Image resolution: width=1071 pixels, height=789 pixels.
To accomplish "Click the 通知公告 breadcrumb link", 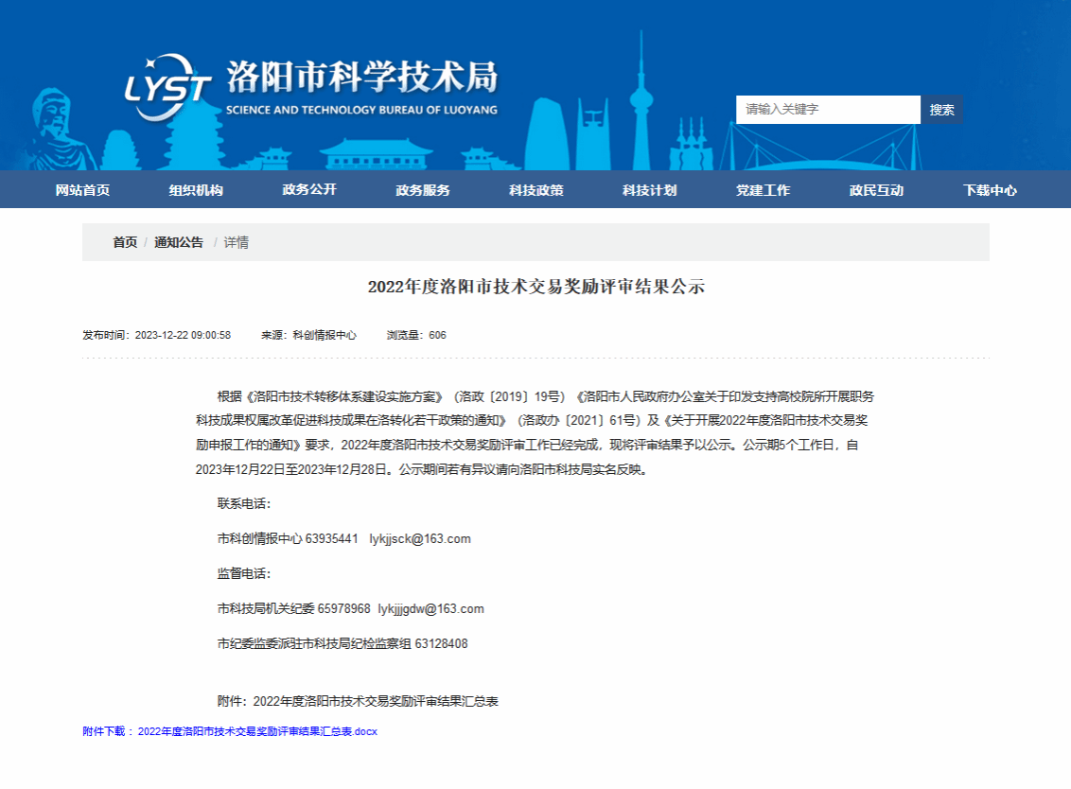I will tap(179, 242).
